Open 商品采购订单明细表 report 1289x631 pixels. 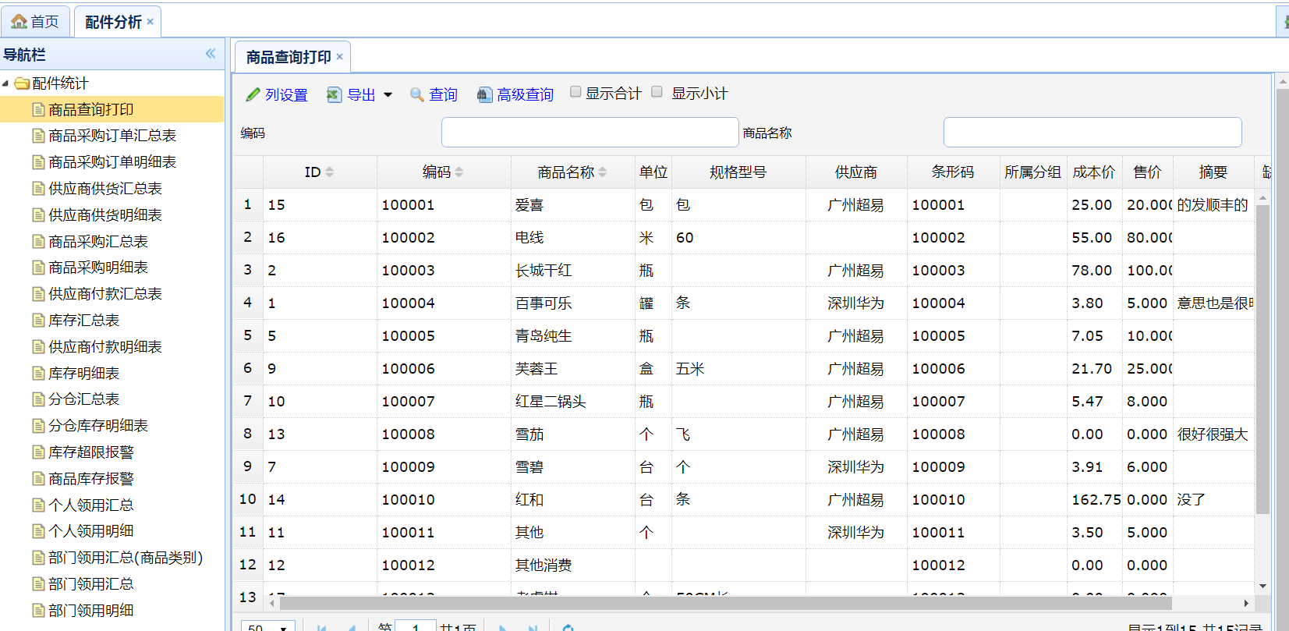click(112, 162)
